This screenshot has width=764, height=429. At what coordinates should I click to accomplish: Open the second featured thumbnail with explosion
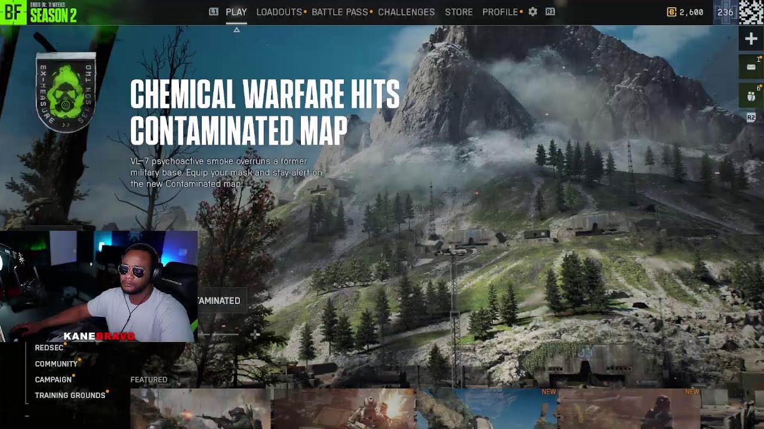(344, 409)
